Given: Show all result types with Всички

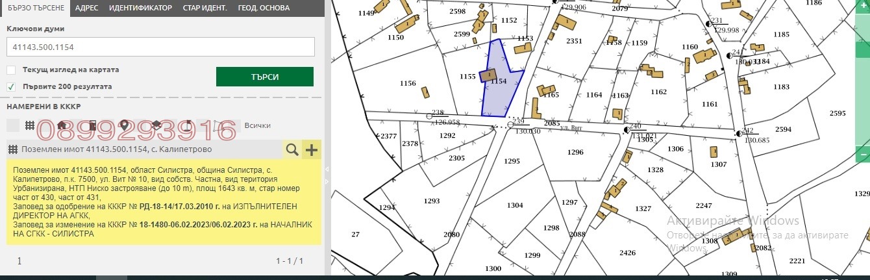Looking at the screenshot, I should pos(257,125).
